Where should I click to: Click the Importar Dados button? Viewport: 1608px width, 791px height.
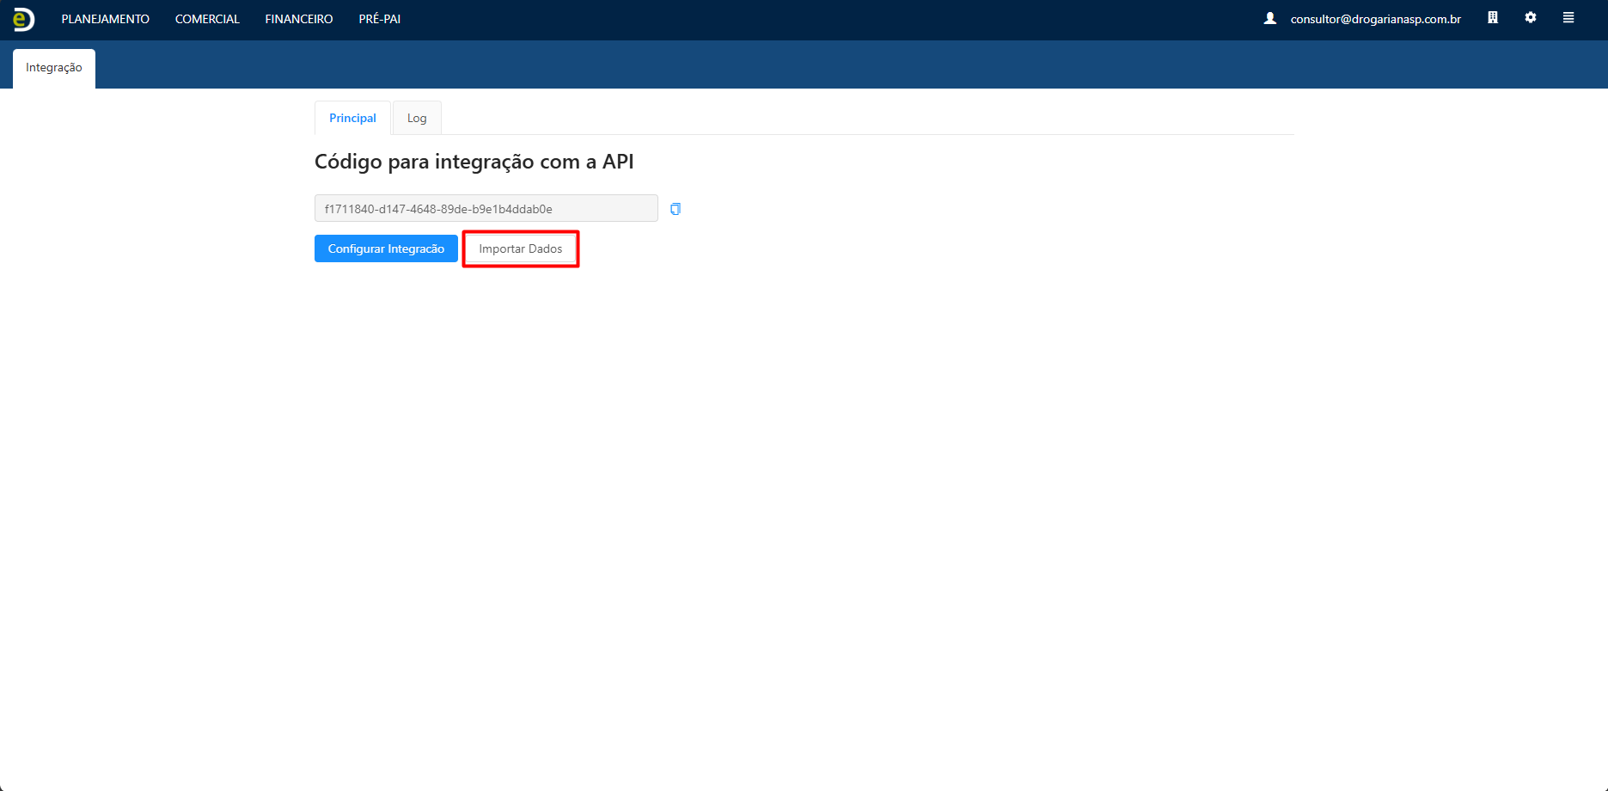coord(520,248)
